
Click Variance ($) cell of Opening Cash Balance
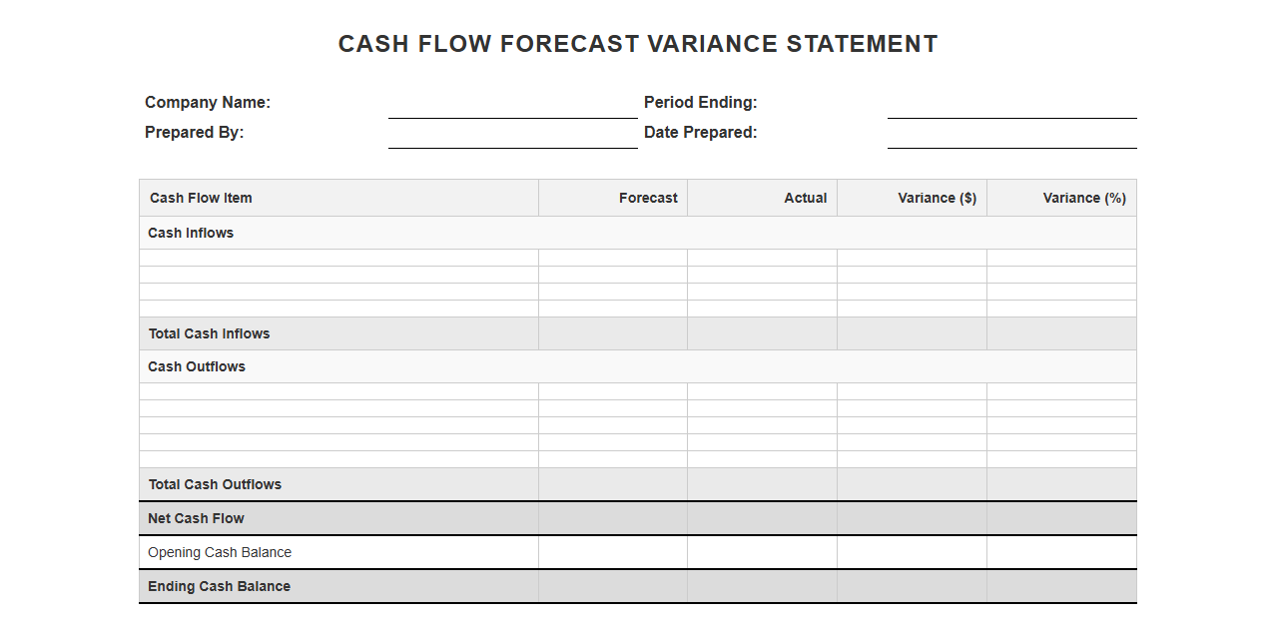(x=913, y=552)
